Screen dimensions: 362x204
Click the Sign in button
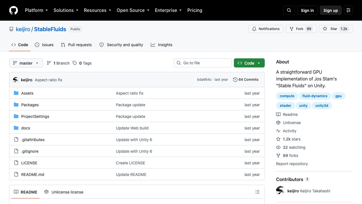coord(307,10)
